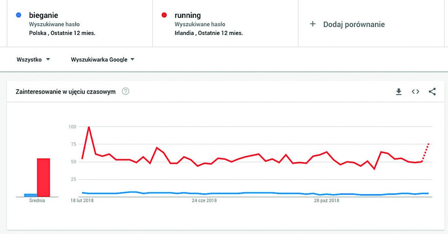Edit the running search term
The height and width of the screenshot is (234, 448).
tap(187, 15)
